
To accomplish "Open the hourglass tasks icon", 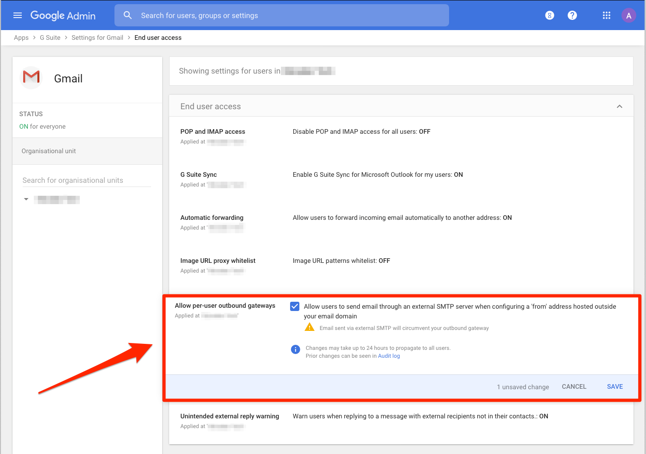I will click(x=550, y=15).
